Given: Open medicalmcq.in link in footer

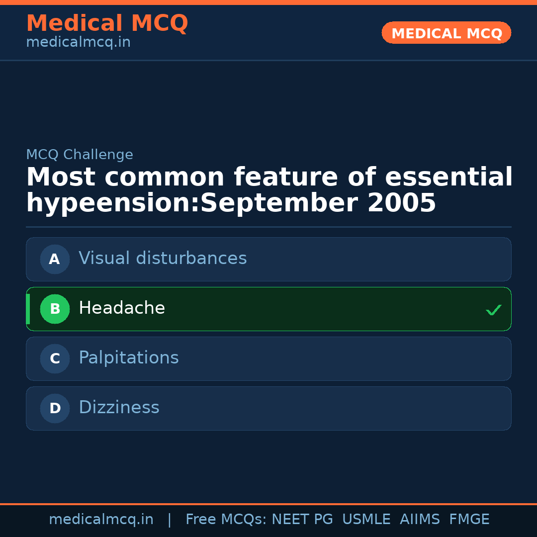Looking at the screenshot, I should coord(101,520).
